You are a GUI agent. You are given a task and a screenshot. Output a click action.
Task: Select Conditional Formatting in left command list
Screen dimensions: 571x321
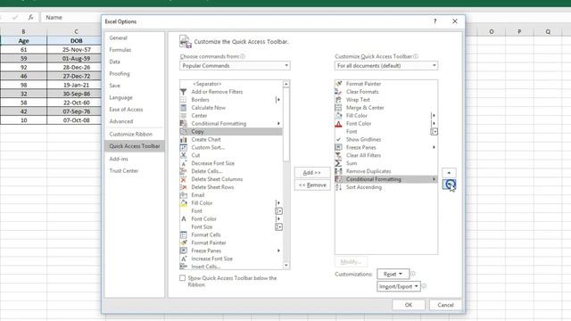click(231, 123)
